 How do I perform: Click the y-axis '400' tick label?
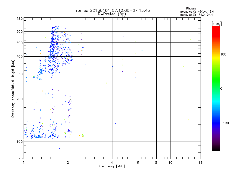pyautogui.click(x=19, y=56)
